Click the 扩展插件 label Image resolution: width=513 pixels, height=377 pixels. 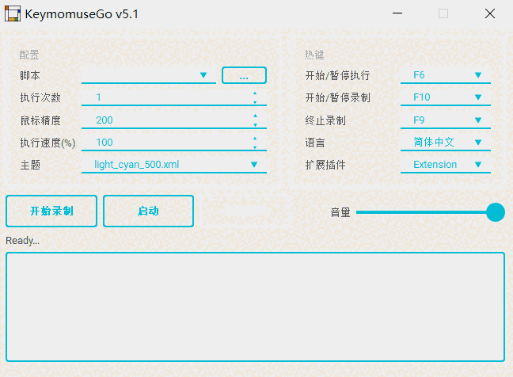pos(325,165)
